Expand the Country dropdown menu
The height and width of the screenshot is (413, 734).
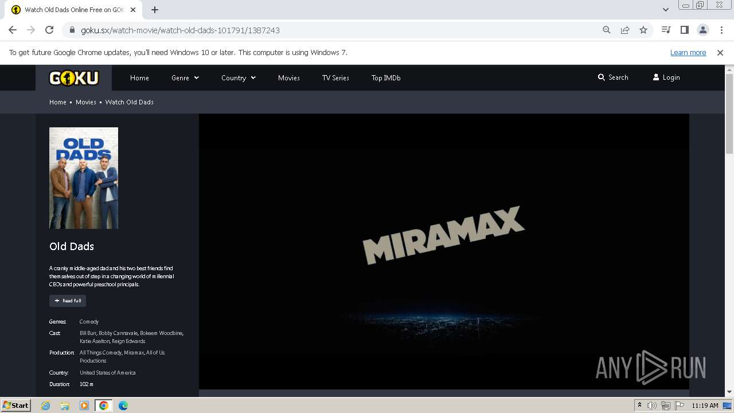pos(239,78)
